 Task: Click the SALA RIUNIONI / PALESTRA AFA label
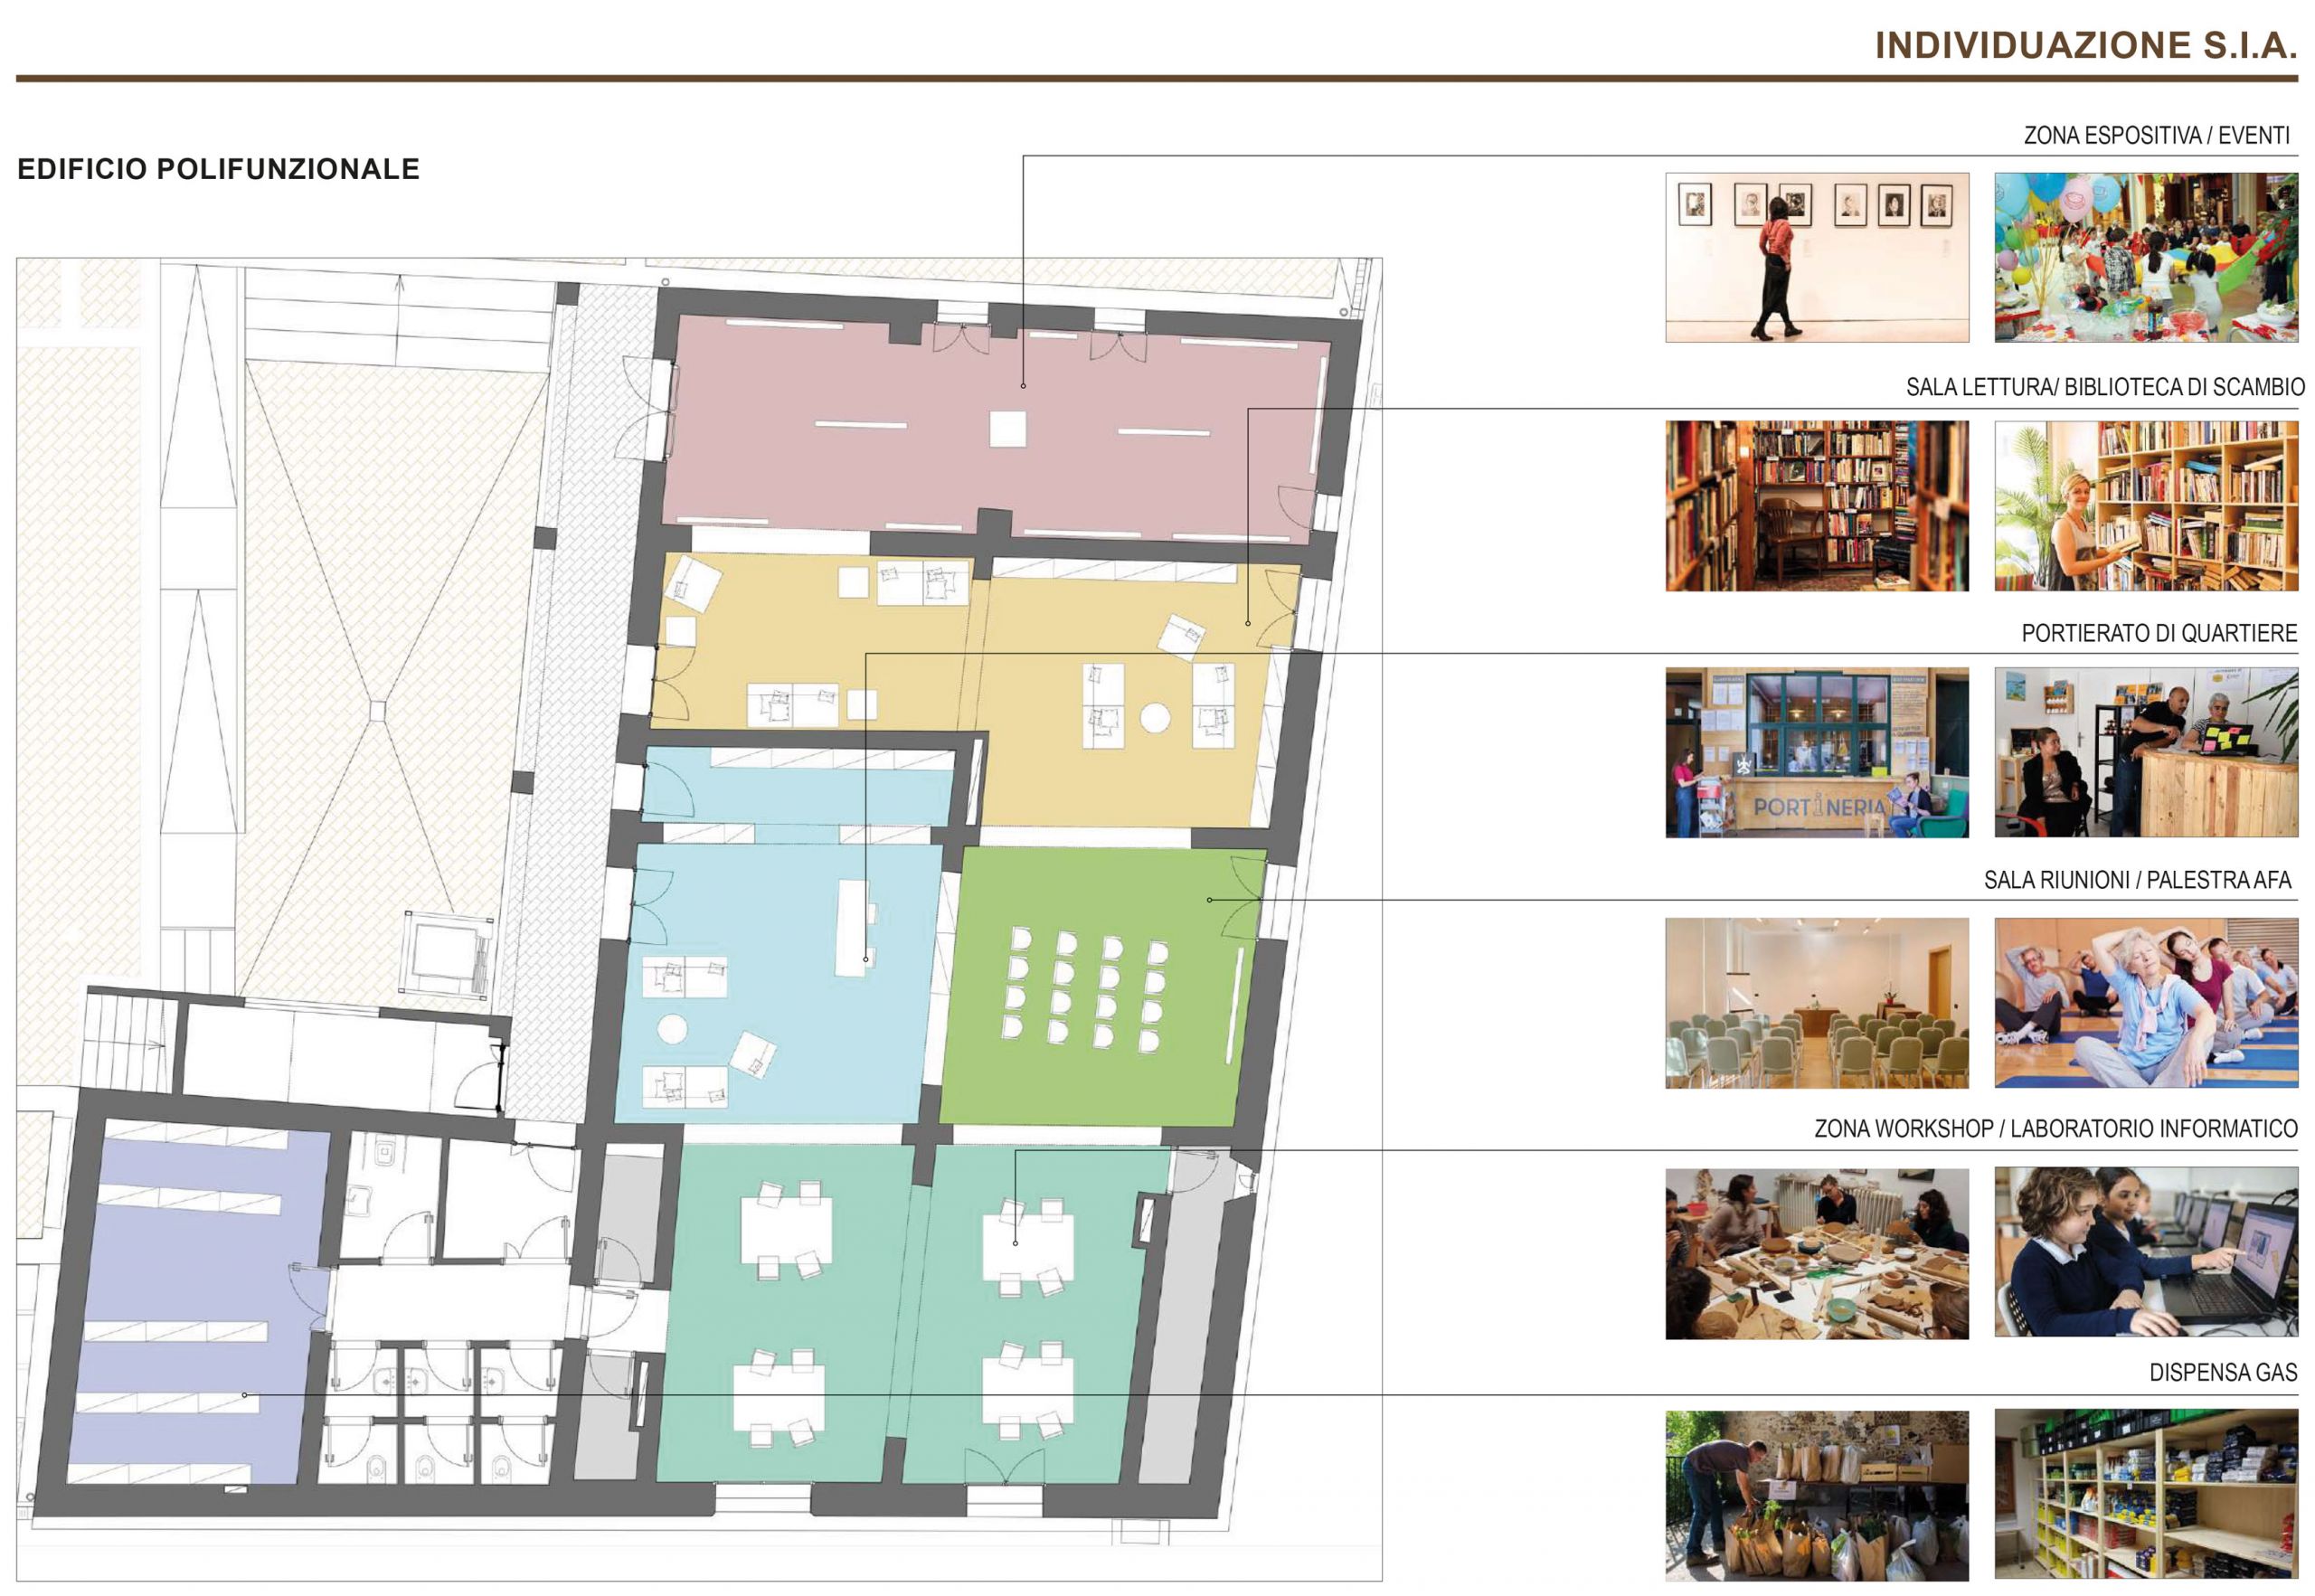point(2137,880)
